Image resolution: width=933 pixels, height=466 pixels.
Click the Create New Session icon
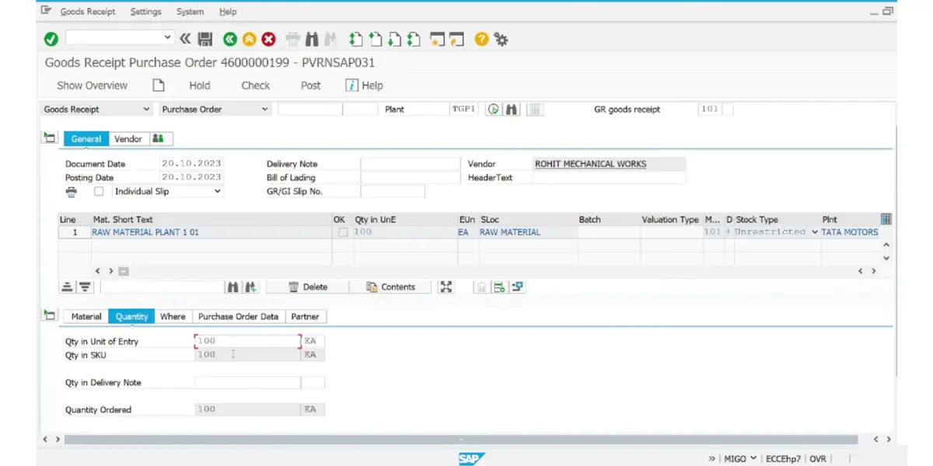437,39
